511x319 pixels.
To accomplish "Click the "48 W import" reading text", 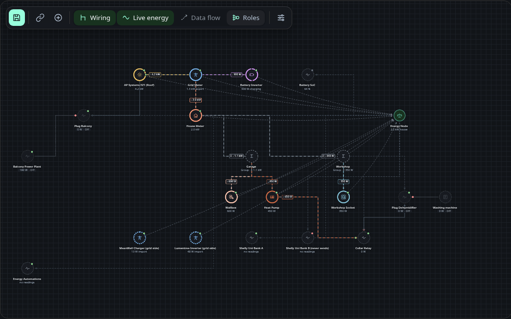I will [x=195, y=252].
